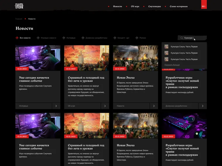The image size is (222, 166).
Task: Click the search magnifier icon
Action: click(181, 38)
